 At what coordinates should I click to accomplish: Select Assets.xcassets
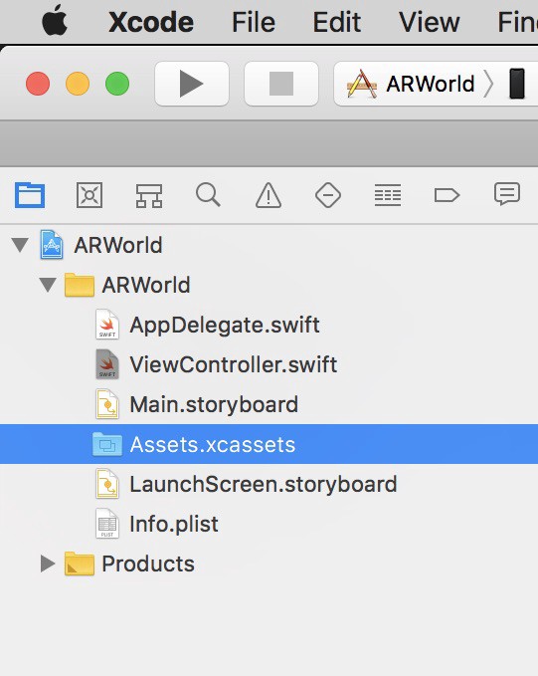(x=269, y=444)
